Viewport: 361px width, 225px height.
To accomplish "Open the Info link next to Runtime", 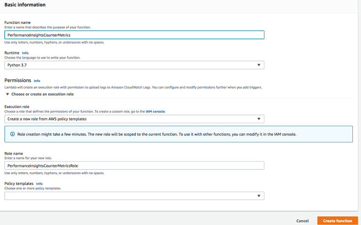I will click(x=25, y=53).
